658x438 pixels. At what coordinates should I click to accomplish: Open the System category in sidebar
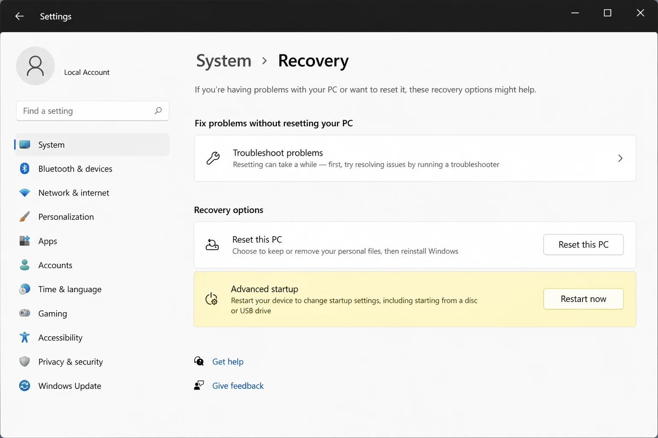pos(92,145)
